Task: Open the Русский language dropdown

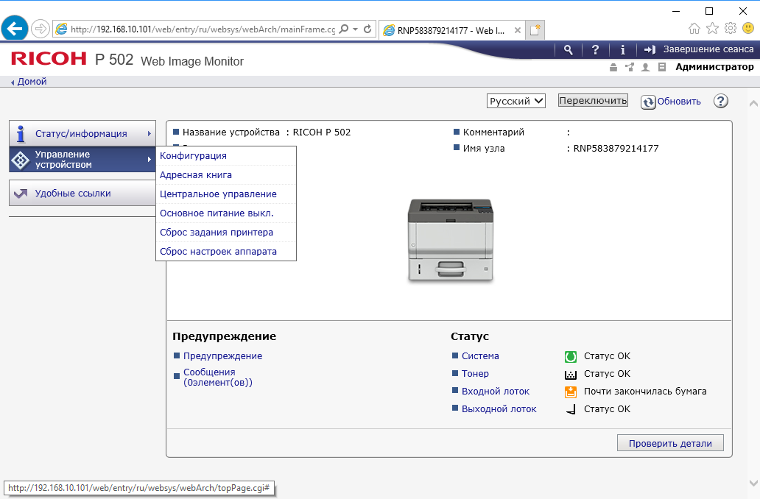Action: pyautogui.click(x=516, y=101)
